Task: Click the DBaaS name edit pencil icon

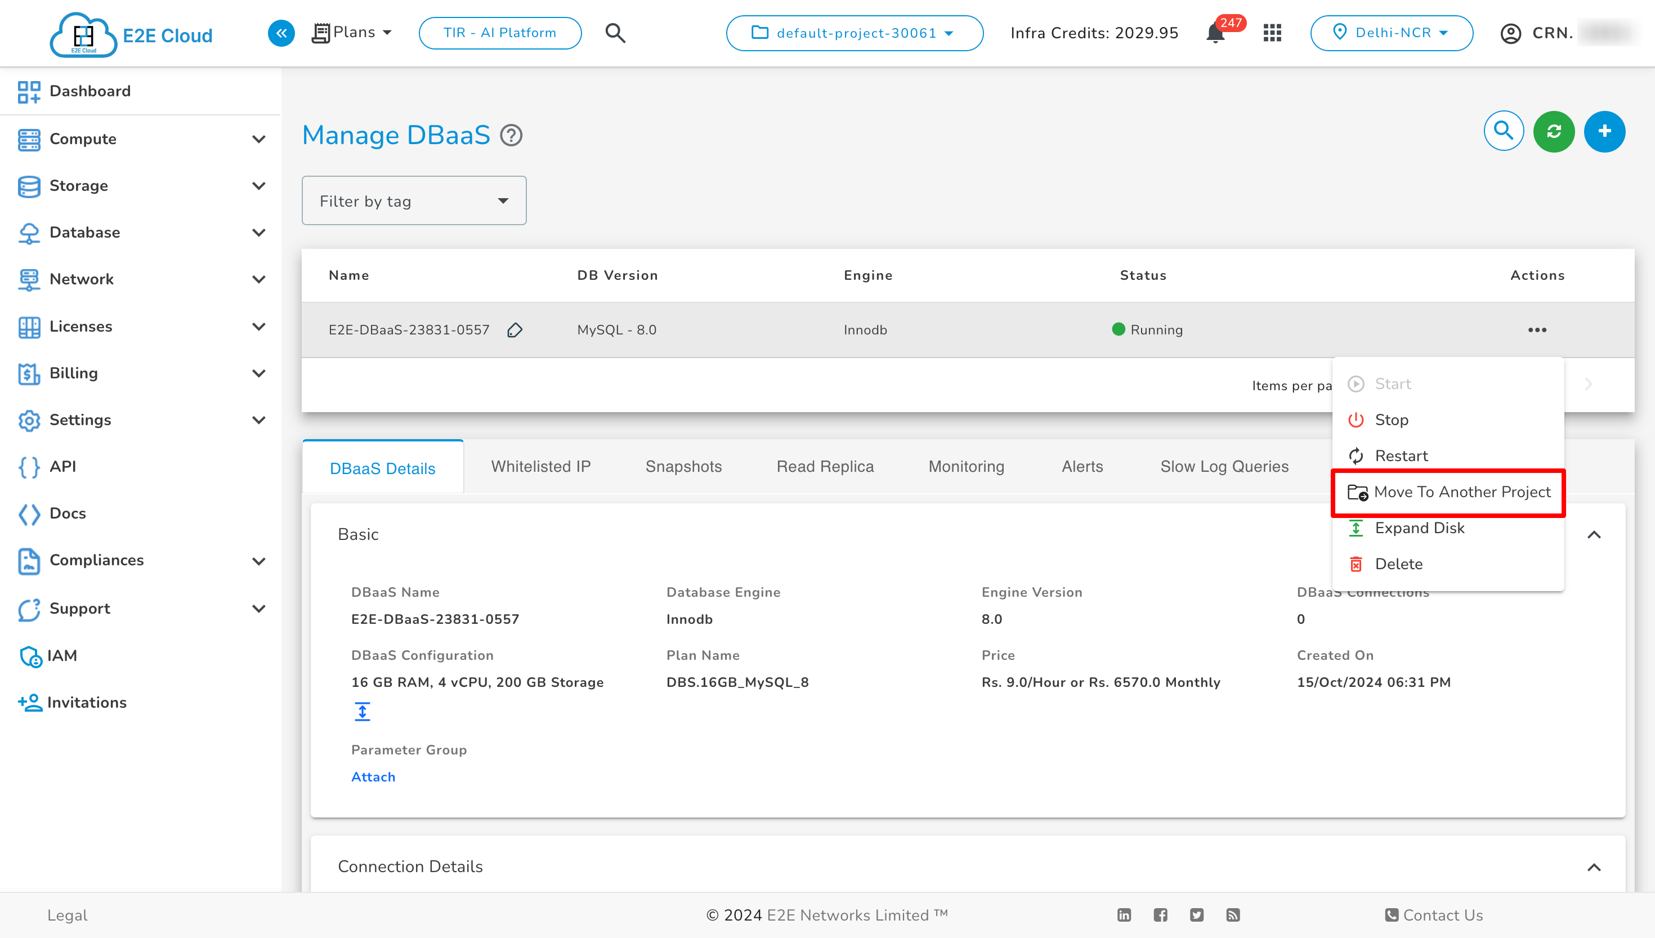Action: [x=513, y=330]
